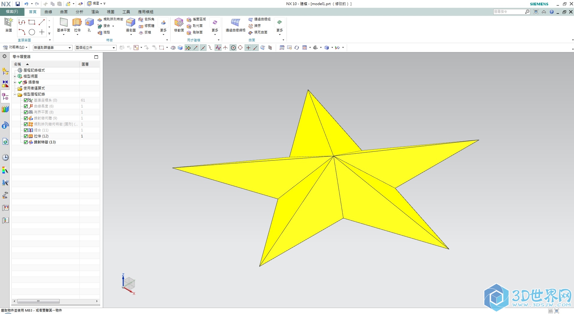Click the command search input field

pos(509,12)
